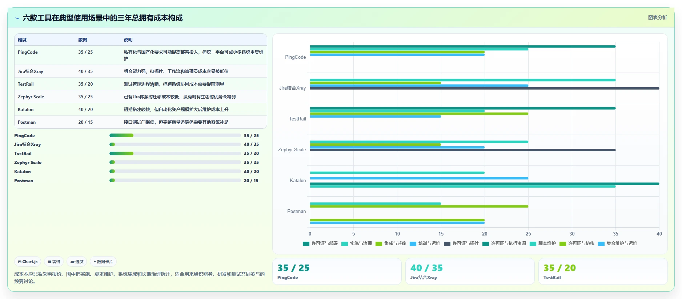This screenshot has height=299, width=682.
Task: Select the TestRail cell in the table
Action: click(26, 84)
